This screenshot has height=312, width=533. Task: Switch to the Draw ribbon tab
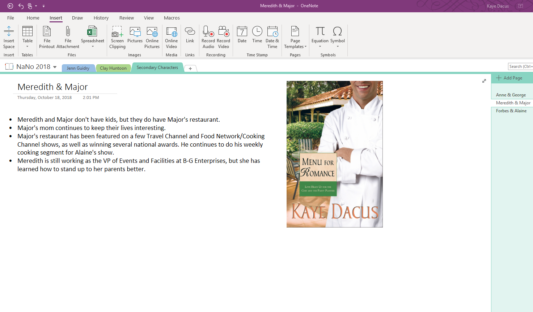coord(77,18)
